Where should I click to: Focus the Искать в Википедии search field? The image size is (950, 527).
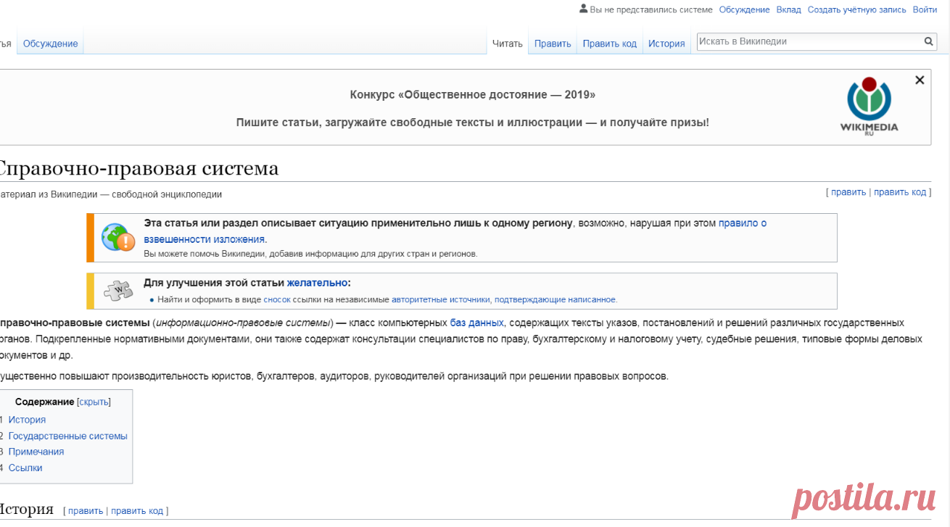pos(810,42)
